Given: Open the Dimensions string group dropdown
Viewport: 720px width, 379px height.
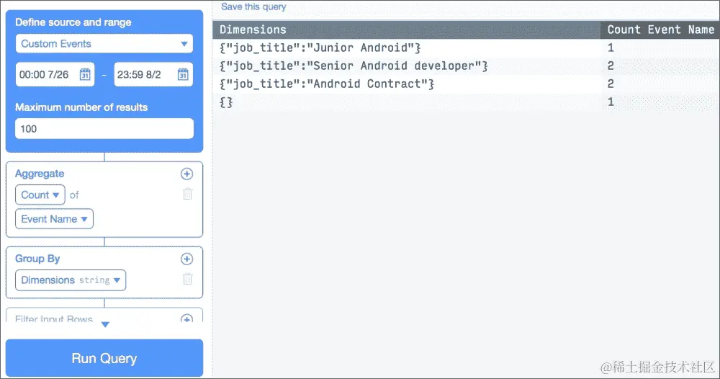Looking at the screenshot, I should (71, 280).
